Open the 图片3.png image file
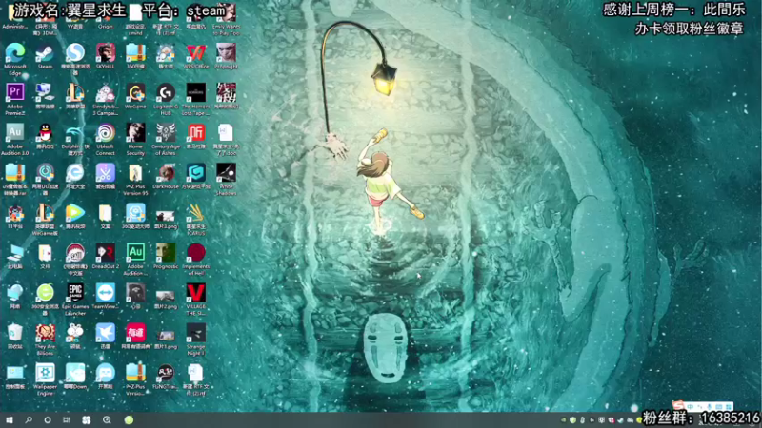Viewport: 762px width, 428px height. [x=166, y=215]
